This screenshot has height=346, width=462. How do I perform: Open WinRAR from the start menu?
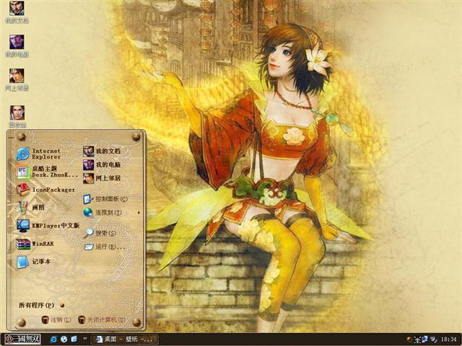35,244
